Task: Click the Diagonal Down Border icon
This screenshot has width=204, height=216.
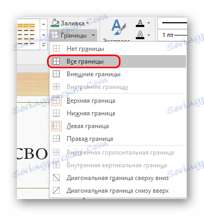Action: tap(57, 178)
